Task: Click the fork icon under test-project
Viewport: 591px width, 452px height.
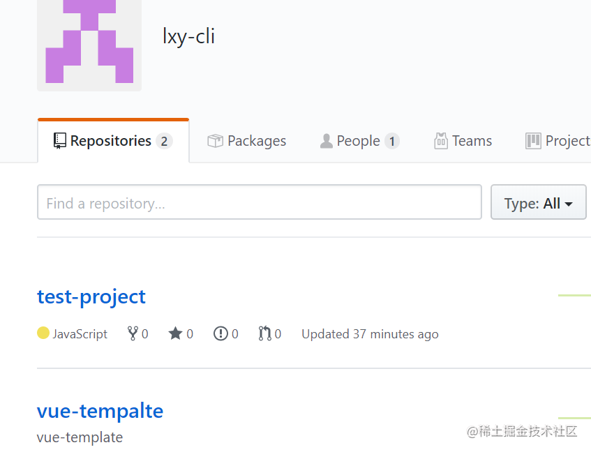Action: click(133, 333)
